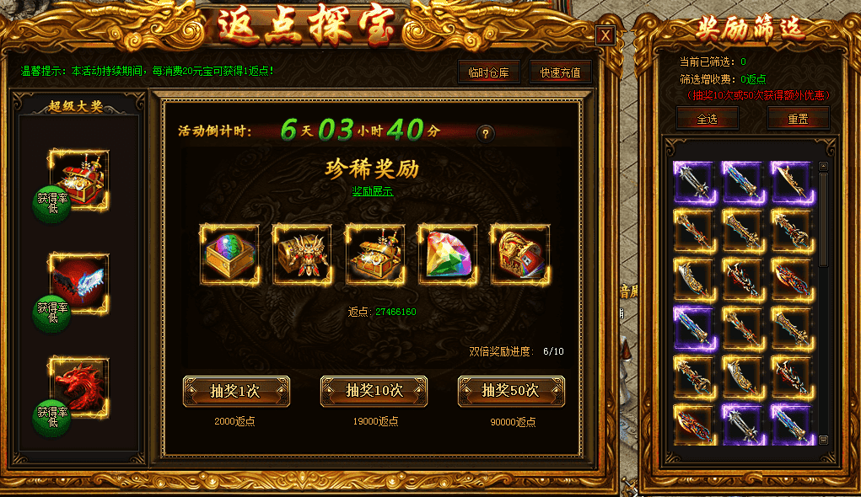
Task: Click the 抽奖50次 draw button
Action: [x=511, y=391]
